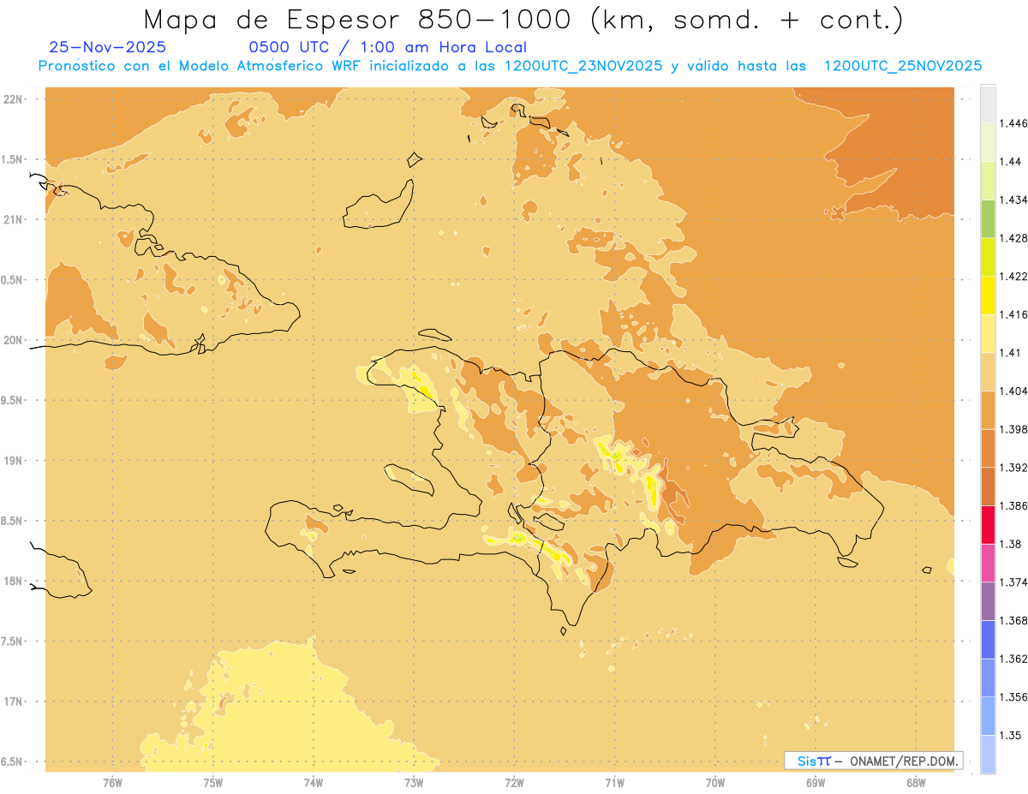
Task: Click the '74W' longitude label
Action: tap(314, 783)
